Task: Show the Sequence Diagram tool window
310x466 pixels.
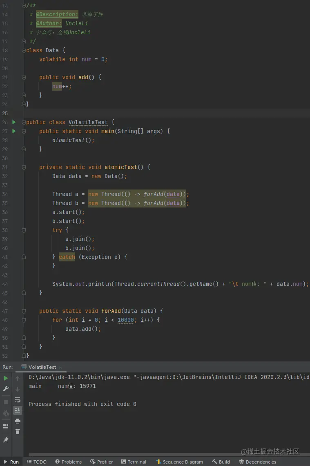Action: tap(180, 462)
